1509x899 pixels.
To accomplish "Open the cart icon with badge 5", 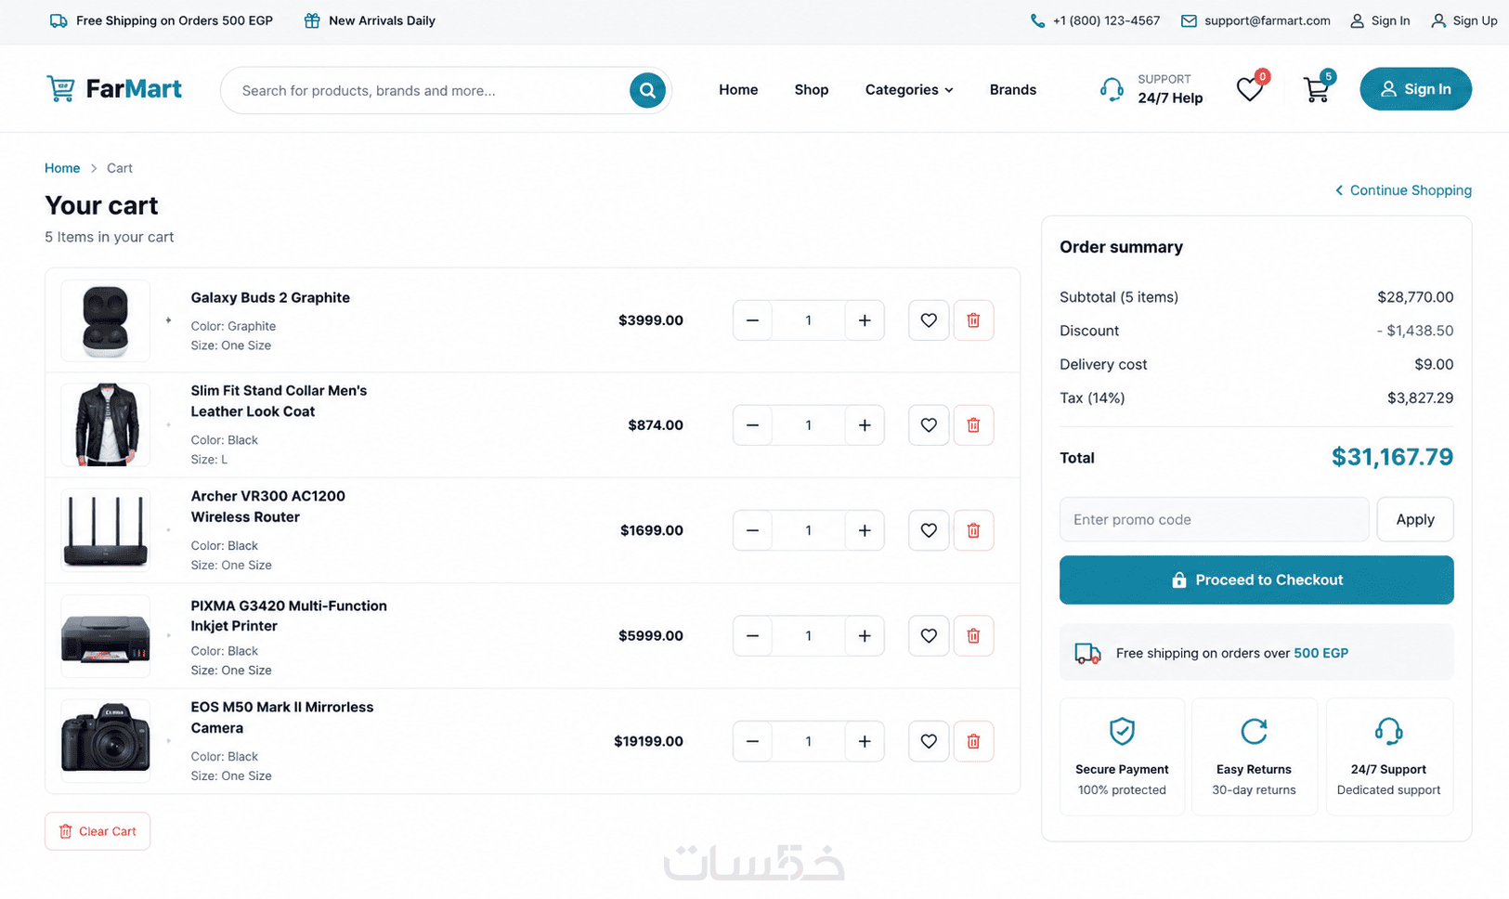I will pos(1316,90).
